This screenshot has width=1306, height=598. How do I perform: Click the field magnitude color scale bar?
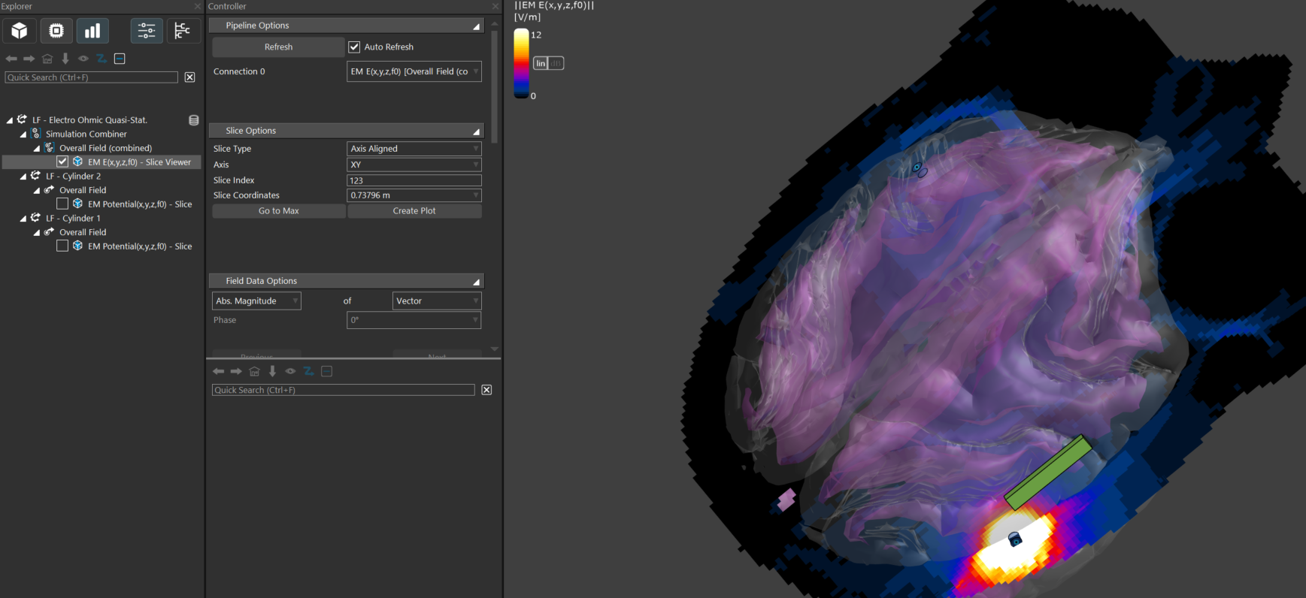point(521,63)
